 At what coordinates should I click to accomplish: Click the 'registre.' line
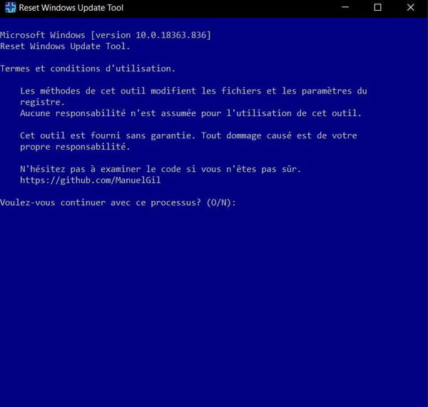pos(42,103)
